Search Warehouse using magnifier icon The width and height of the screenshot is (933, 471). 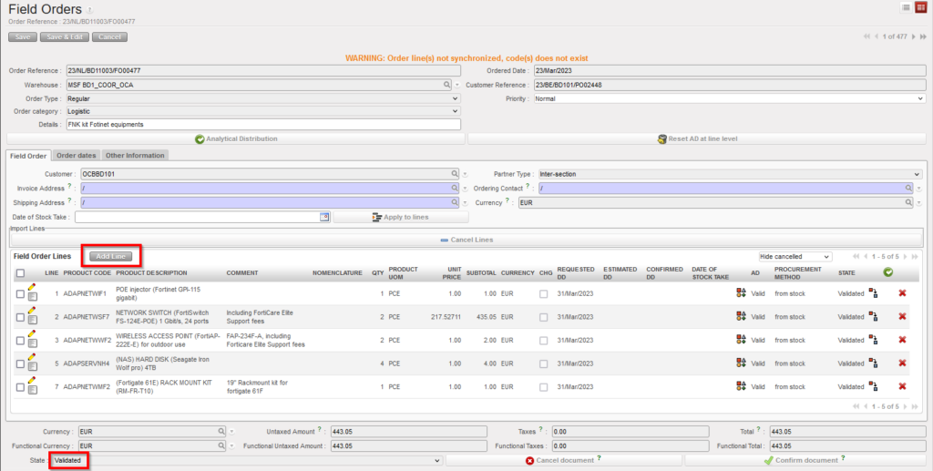[x=447, y=85]
